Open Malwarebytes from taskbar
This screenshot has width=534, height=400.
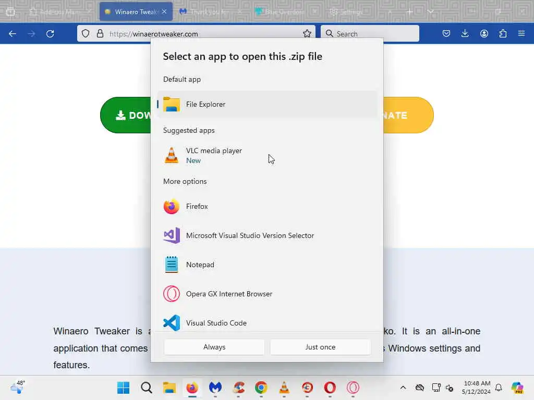[x=215, y=387]
